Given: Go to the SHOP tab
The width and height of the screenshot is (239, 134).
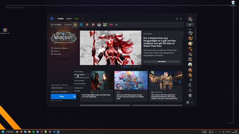Looking at the screenshot, I should [x=69, y=19].
